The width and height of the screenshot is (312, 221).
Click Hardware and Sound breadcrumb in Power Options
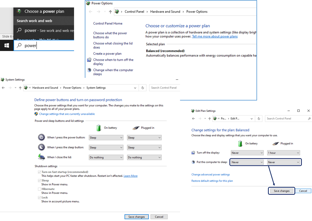(x=165, y=12)
